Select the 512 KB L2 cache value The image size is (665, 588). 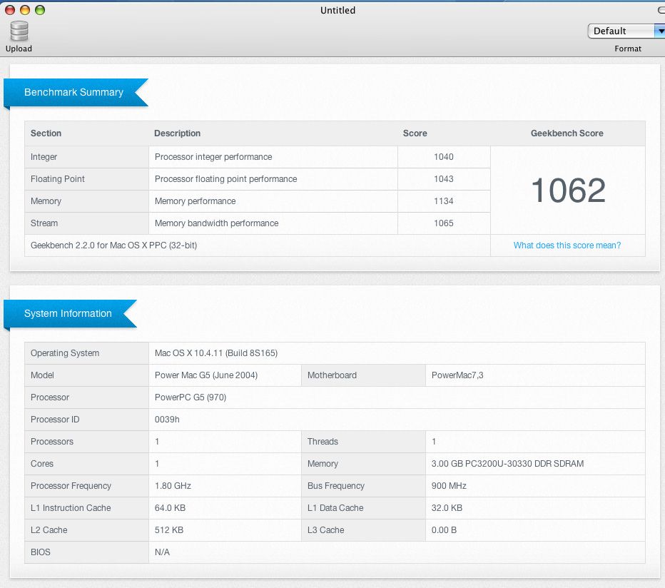point(169,530)
